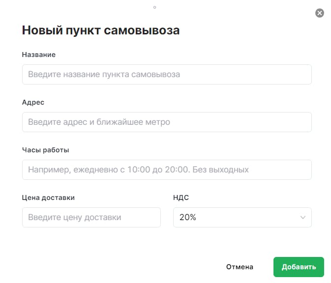Click placeholder text Введите название пункта самовывоза
331x283 pixels.
(x=104, y=75)
